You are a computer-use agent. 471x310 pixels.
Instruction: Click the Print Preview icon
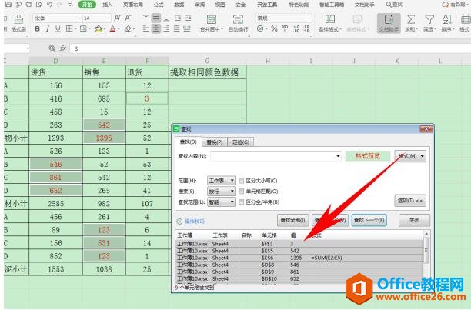(39, 5)
